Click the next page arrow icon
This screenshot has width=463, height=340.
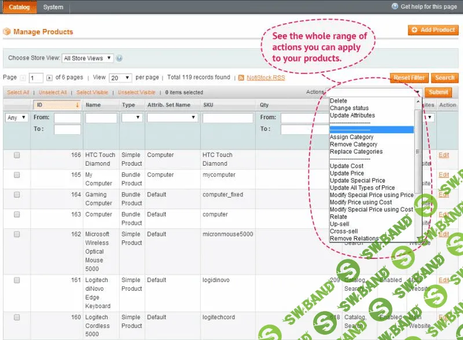[49, 78]
